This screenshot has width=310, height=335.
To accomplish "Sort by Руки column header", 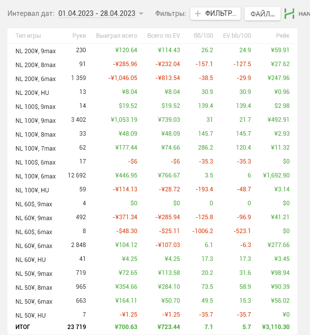I will [79, 36].
